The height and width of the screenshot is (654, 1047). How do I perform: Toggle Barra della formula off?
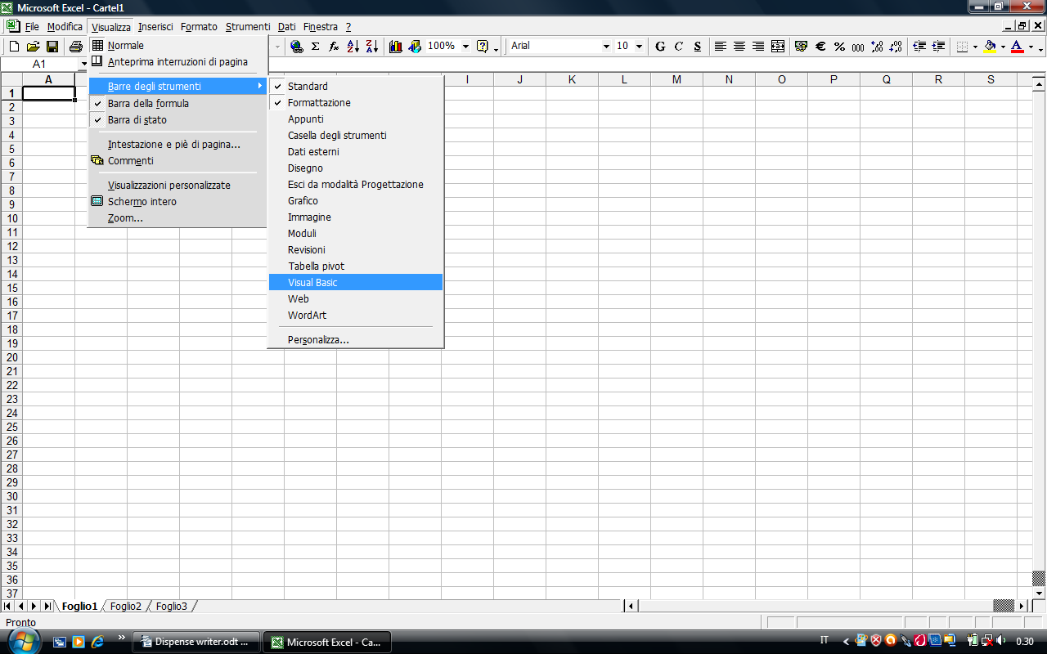tap(177, 104)
